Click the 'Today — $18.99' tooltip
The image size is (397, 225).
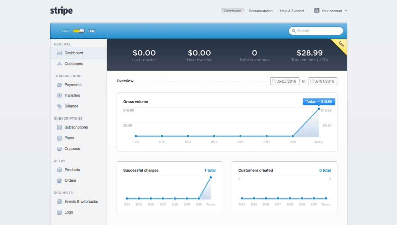[319, 102]
